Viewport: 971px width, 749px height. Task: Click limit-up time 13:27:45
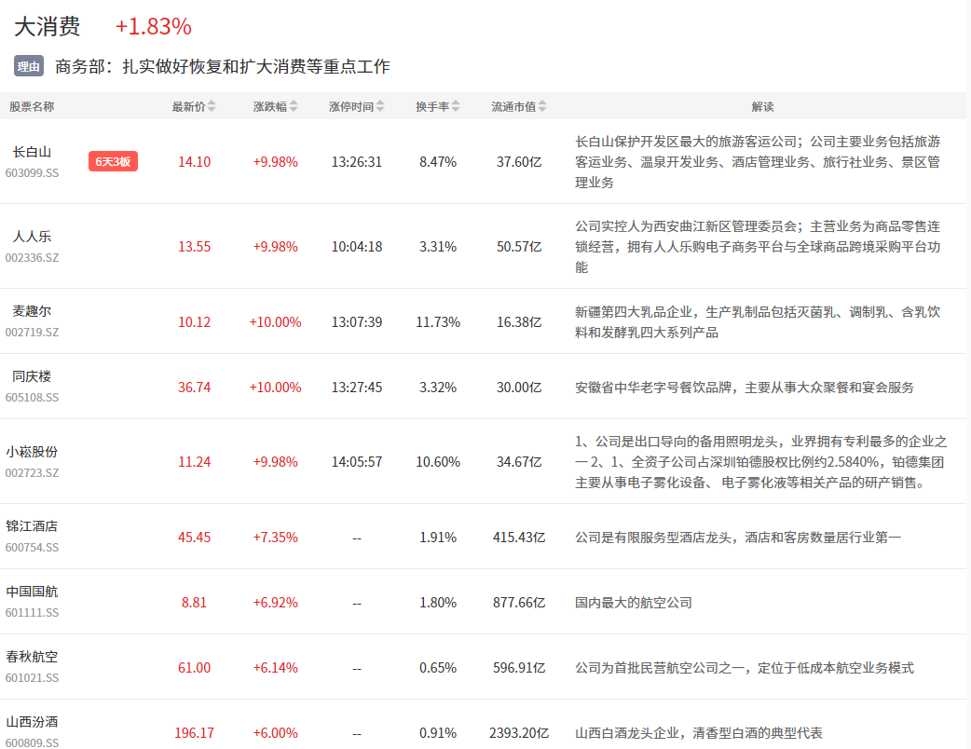point(357,388)
